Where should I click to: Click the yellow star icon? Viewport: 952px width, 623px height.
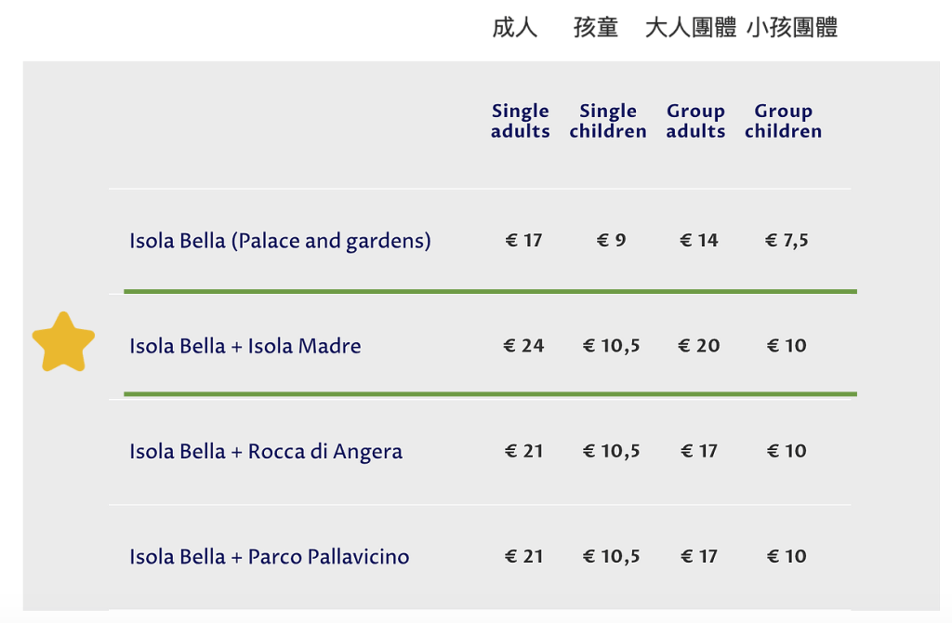coord(63,343)
